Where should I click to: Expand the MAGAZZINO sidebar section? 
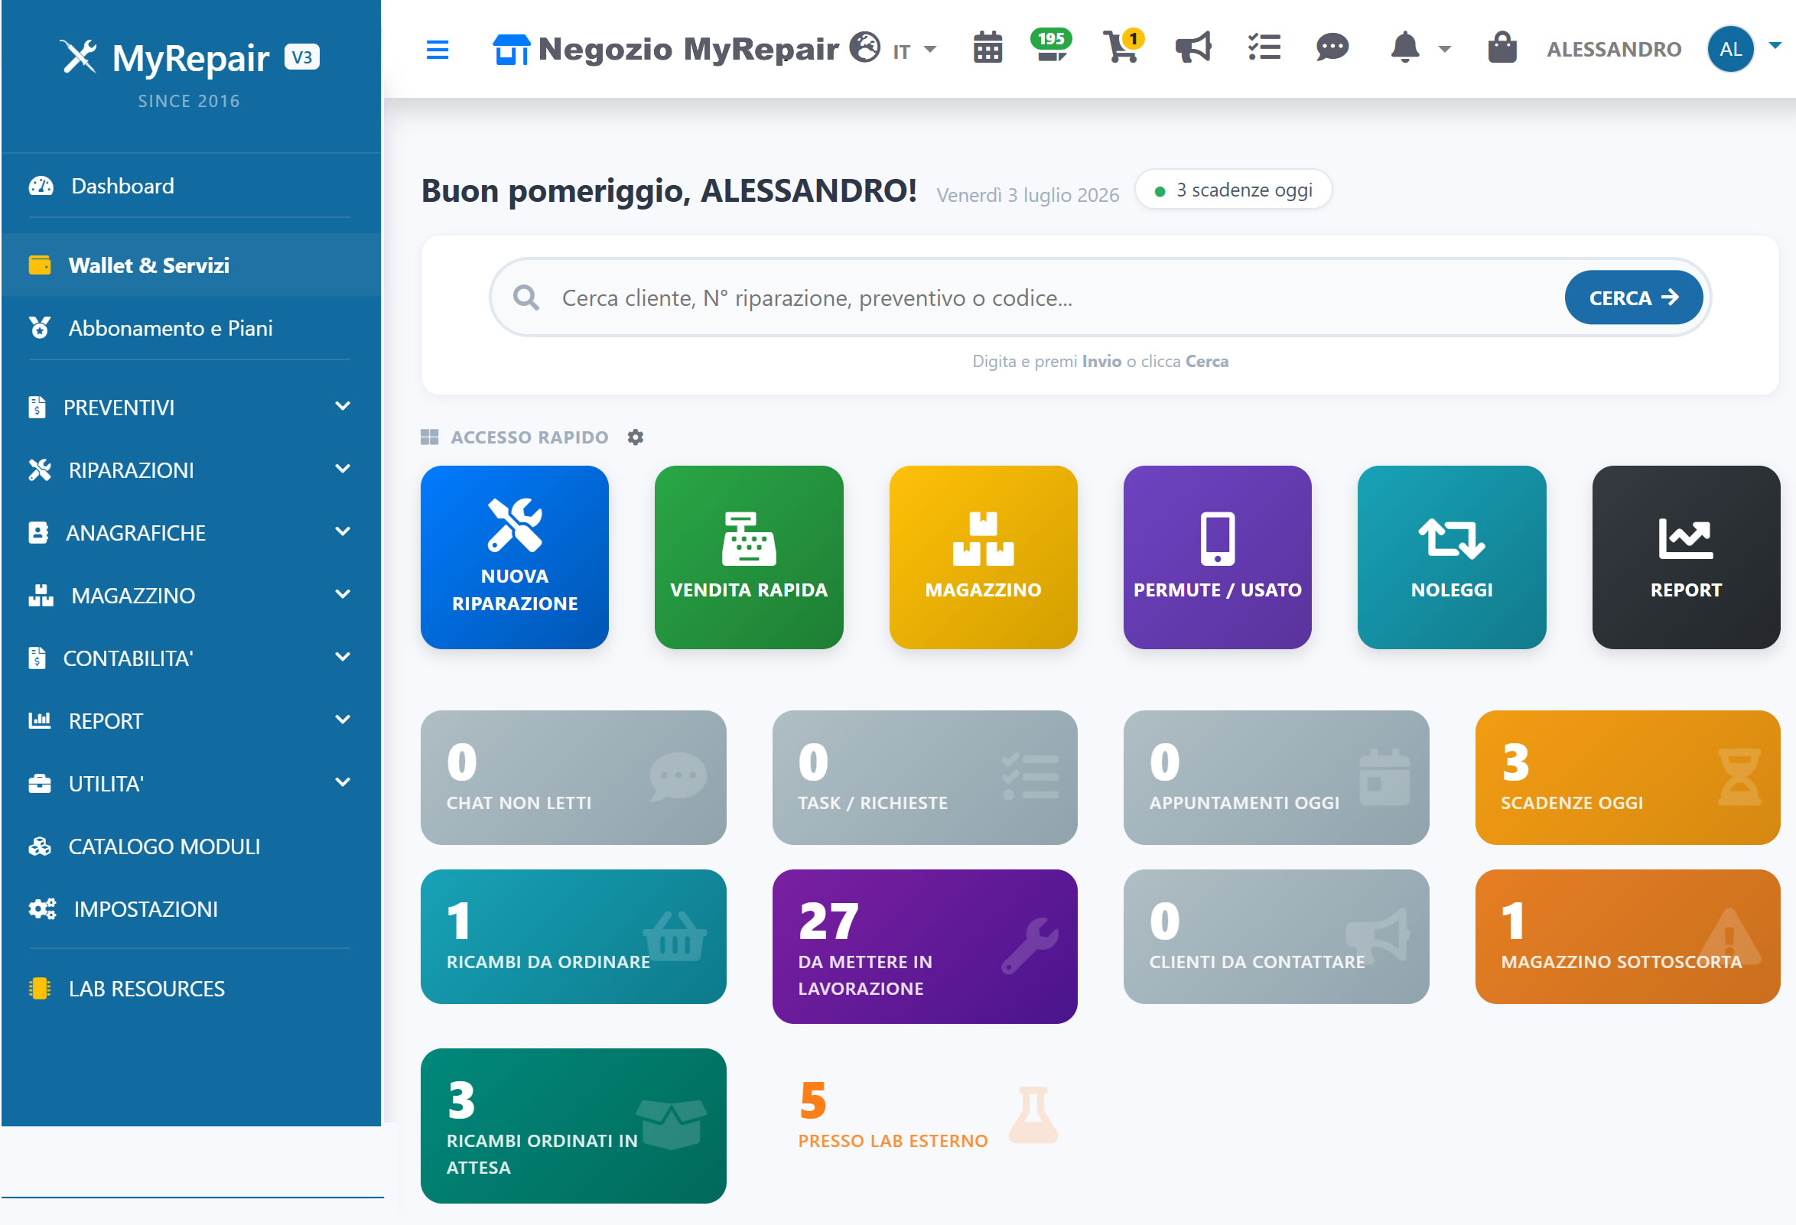(190, 595)
